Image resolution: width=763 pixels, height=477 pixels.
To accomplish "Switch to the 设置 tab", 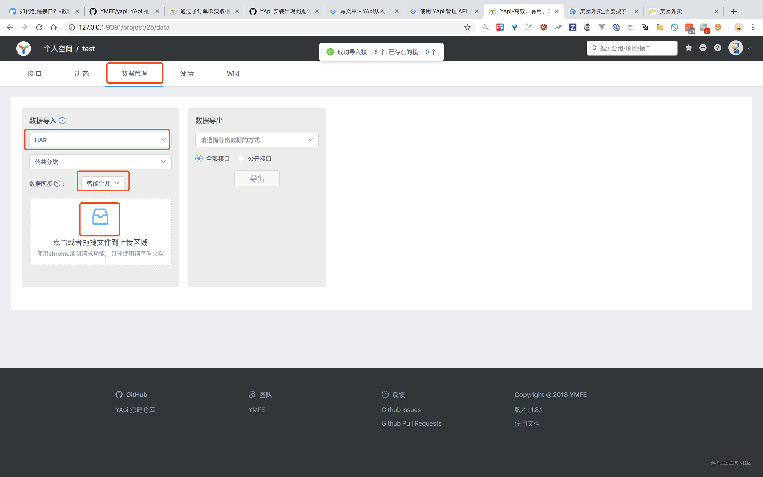I will pyautogui.click(x=187, y=73).
